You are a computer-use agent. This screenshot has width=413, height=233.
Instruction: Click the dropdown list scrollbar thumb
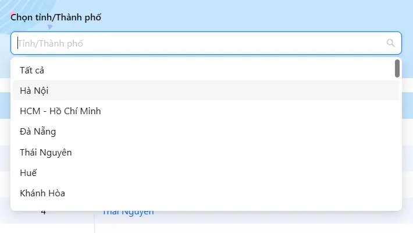[x=397, y=68]
